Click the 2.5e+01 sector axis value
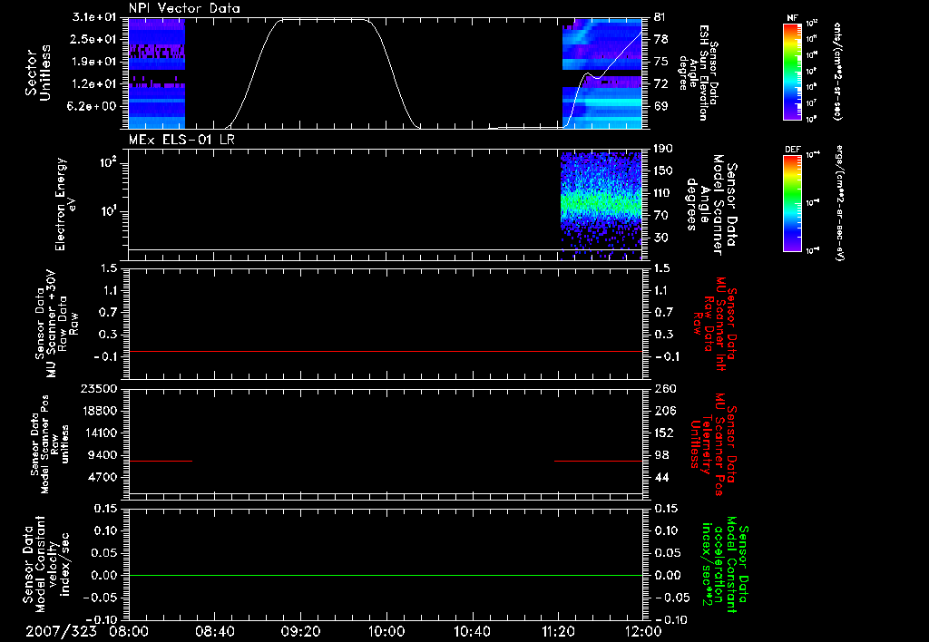The image size is (929, 642). click(93, 39)
